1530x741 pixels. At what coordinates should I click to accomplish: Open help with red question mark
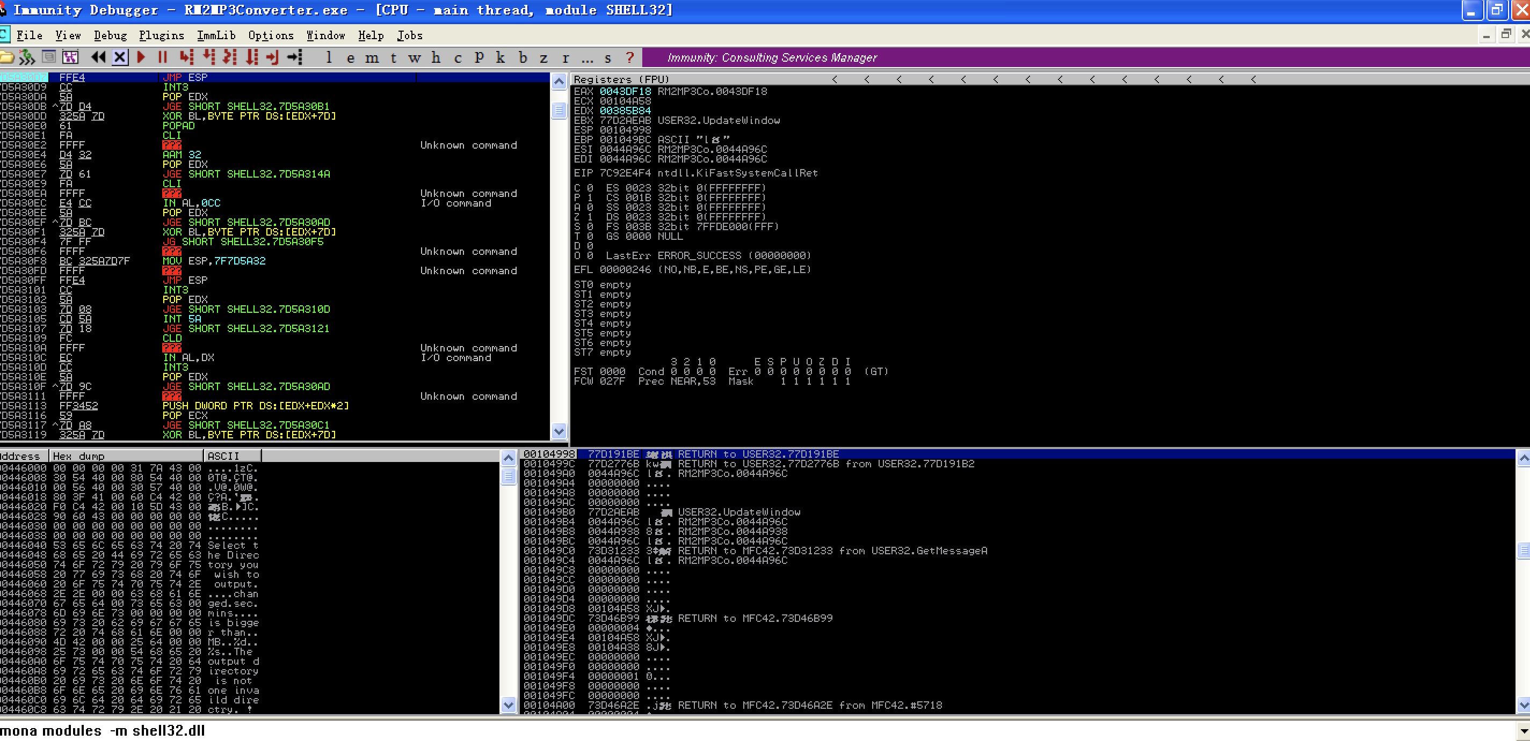(x=630, y=57)
